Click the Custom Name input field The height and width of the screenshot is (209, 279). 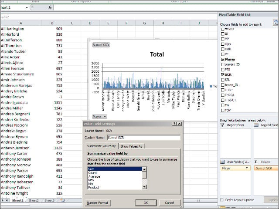coord(144,138)
